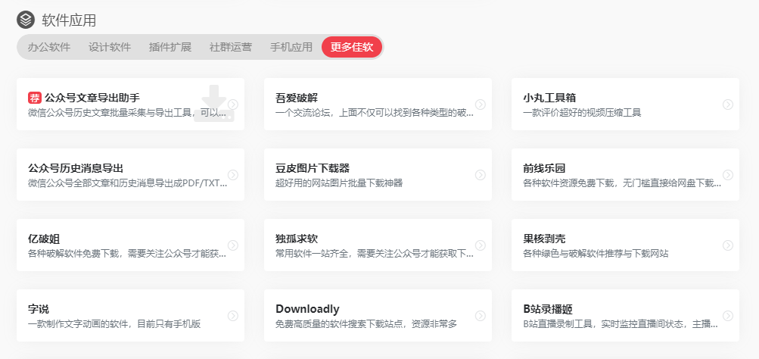Click arrow icon on 亿破姐 card
The image size is (759, 359).
pos(233,245)
